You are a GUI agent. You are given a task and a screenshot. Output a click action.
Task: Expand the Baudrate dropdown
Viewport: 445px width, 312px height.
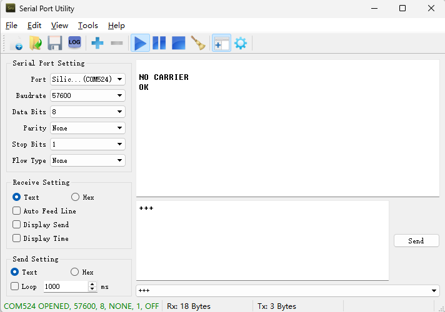pos(87,95)
